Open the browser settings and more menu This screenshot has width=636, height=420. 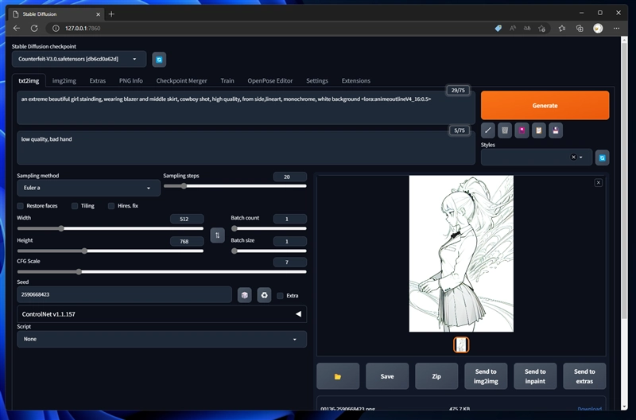pos(617,28)
